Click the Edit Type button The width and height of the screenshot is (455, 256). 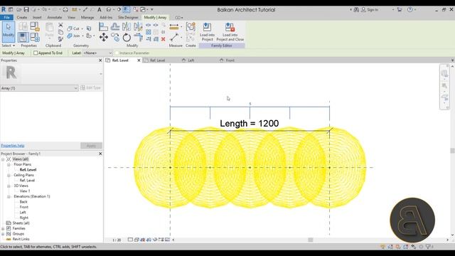click(90, 87)
